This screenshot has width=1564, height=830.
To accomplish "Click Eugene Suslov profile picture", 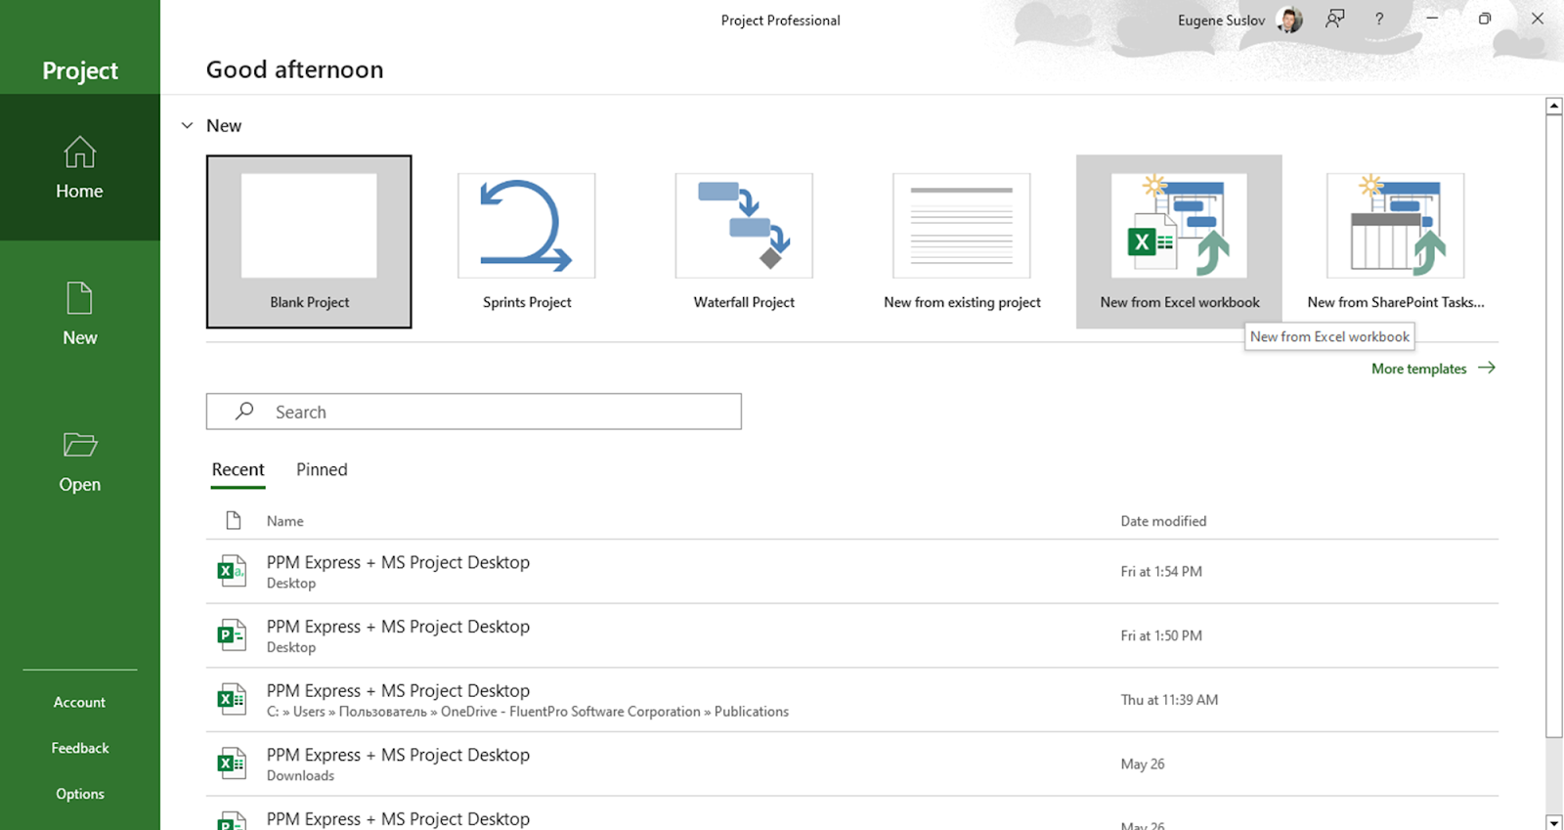I will click(1289, 20).
